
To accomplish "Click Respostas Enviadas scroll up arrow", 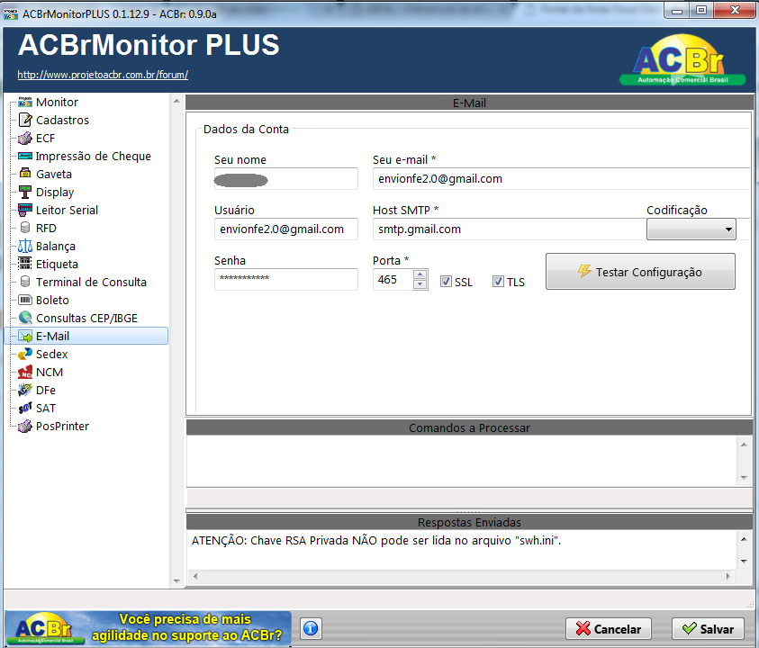I will tap(744, 538).
